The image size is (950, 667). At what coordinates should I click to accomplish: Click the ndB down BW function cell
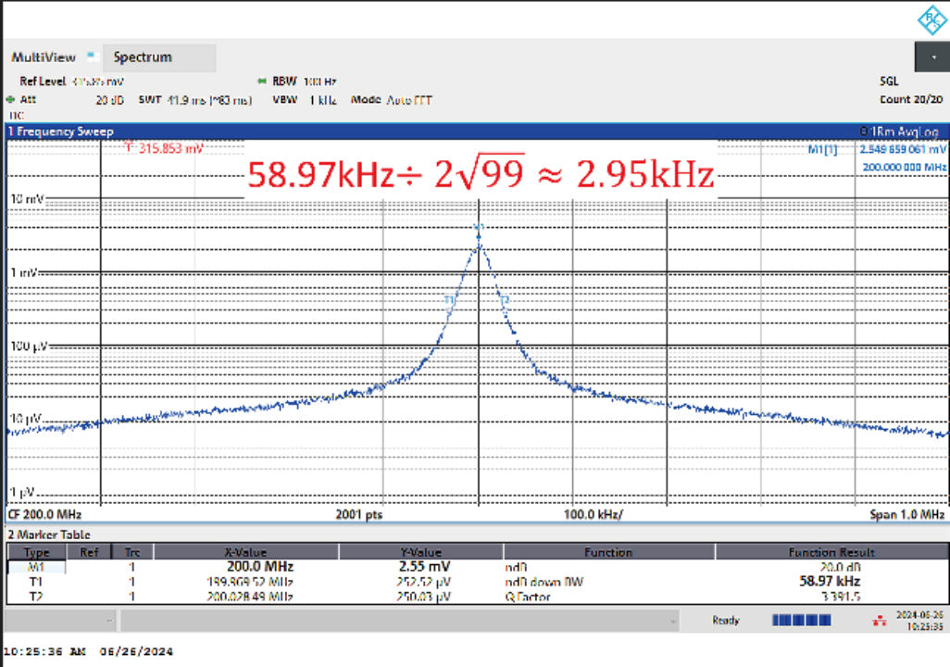tap(544, 582)
